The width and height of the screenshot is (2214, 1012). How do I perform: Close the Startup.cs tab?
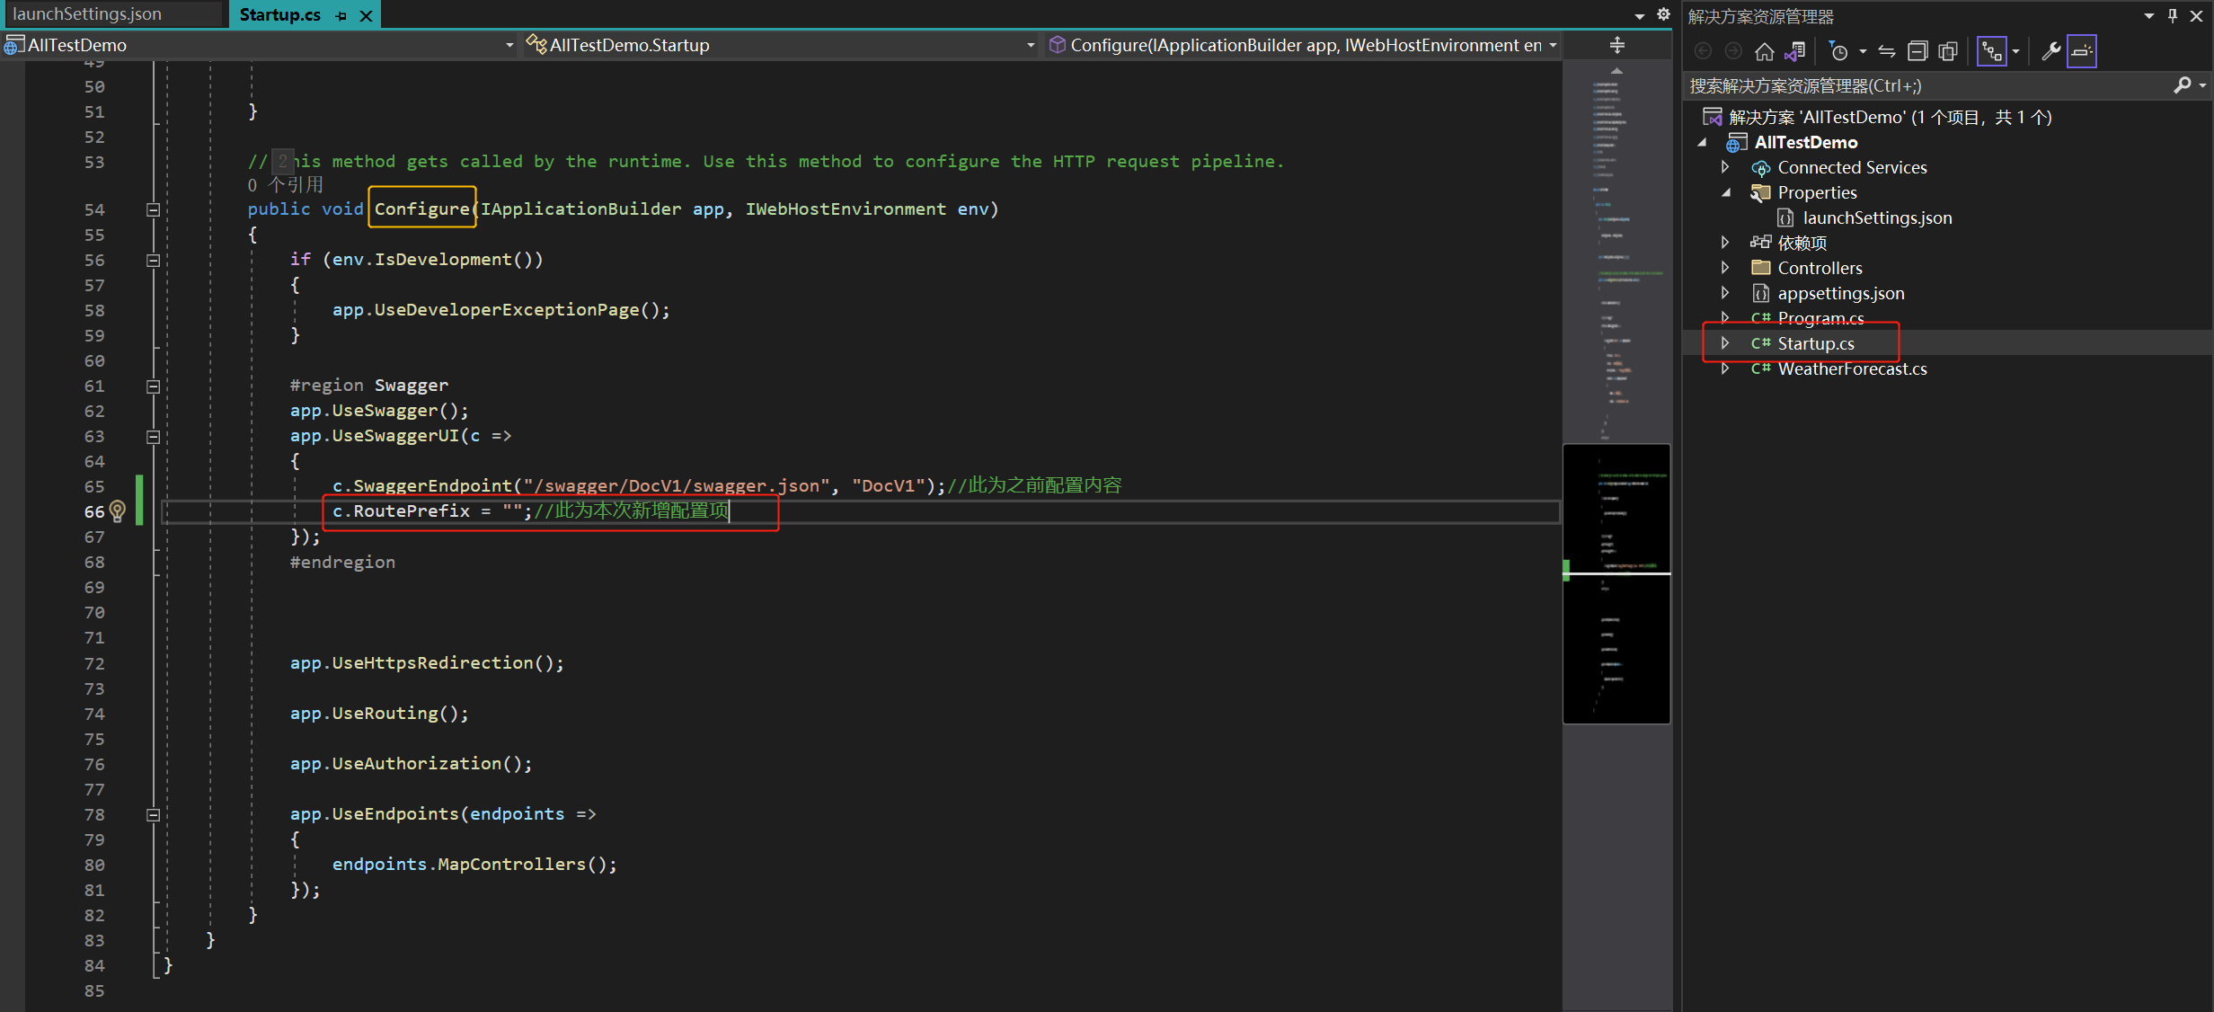pos(366,15)
